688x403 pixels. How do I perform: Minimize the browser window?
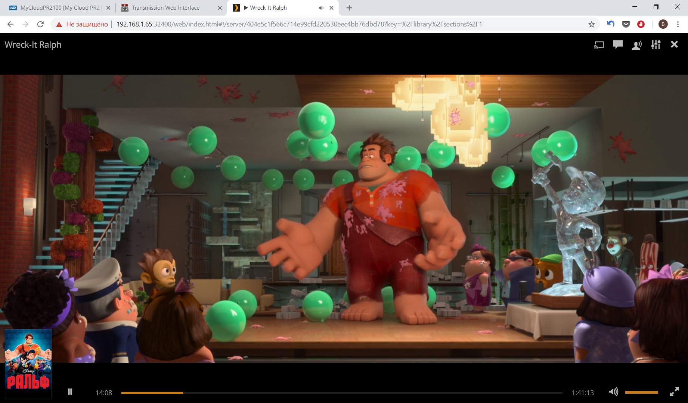point(635,7)
